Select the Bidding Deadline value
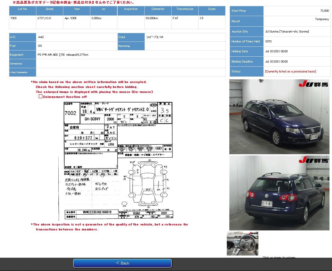 point(276,62)
